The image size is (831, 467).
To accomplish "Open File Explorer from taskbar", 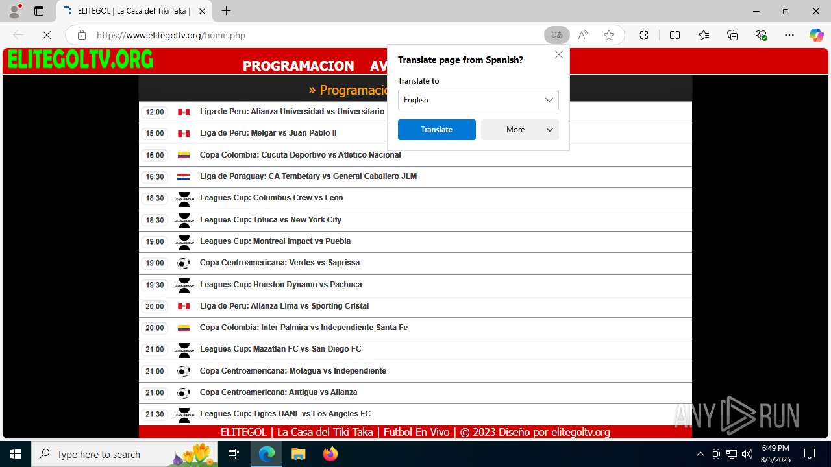I will point(298,454).
